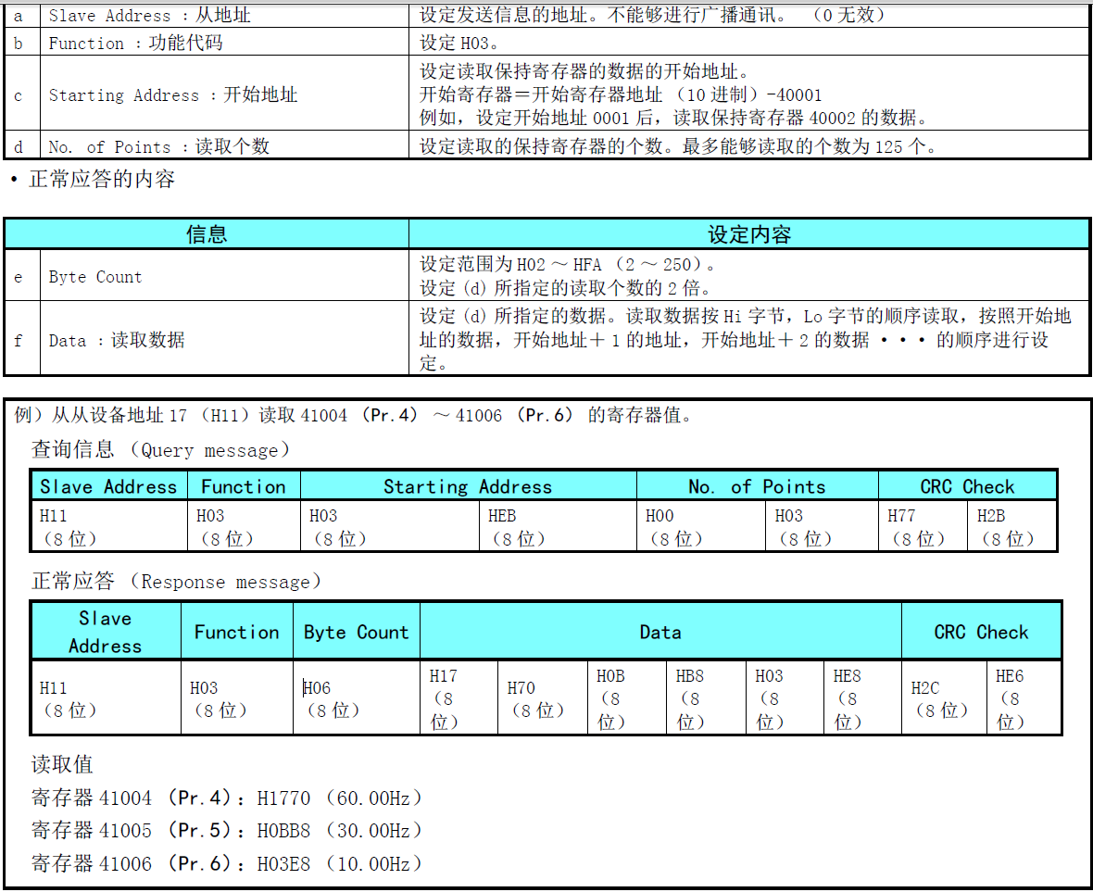This screenshot has height=892, width=1093.
Task: Click the 'Byte Count' header in response table
Action: click(356, 632)
